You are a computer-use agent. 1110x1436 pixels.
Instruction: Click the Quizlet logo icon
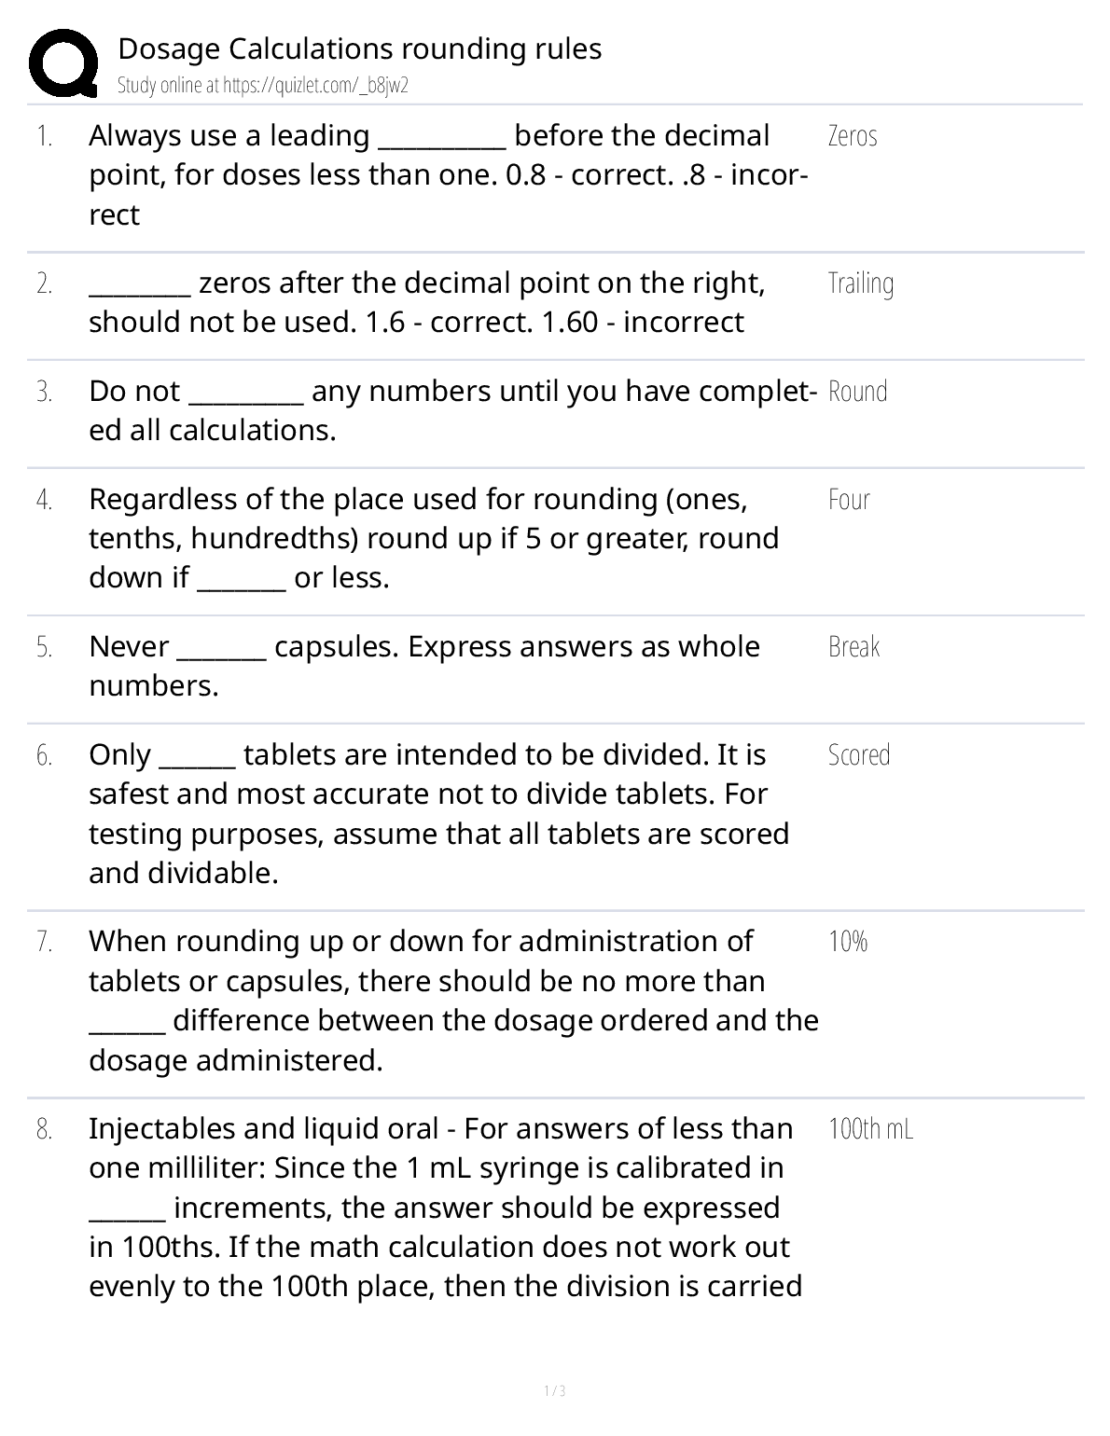63,62
